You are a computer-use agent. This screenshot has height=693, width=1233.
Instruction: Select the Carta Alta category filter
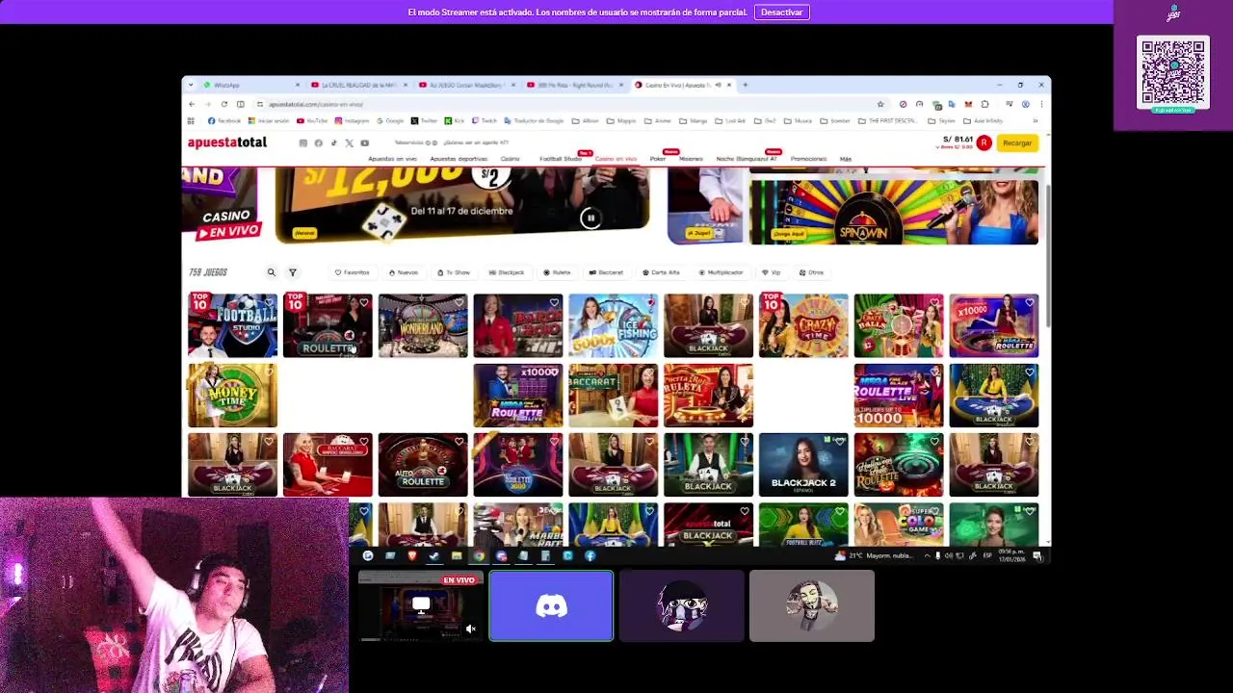(x=661, y=272)
